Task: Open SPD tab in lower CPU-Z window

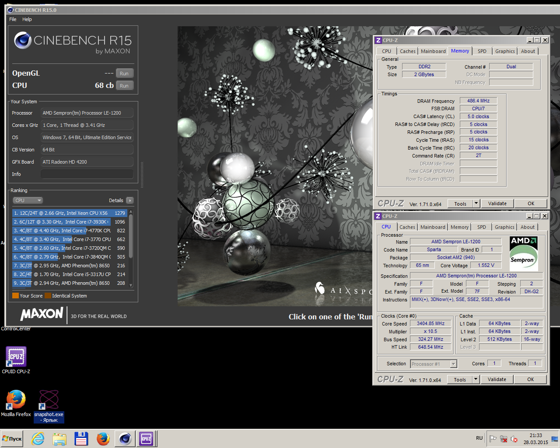Action: [482, 227]
